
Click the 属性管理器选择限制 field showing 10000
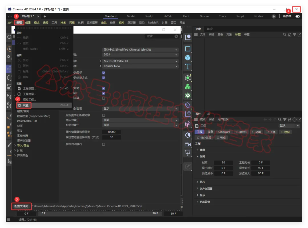coord(112,132)
